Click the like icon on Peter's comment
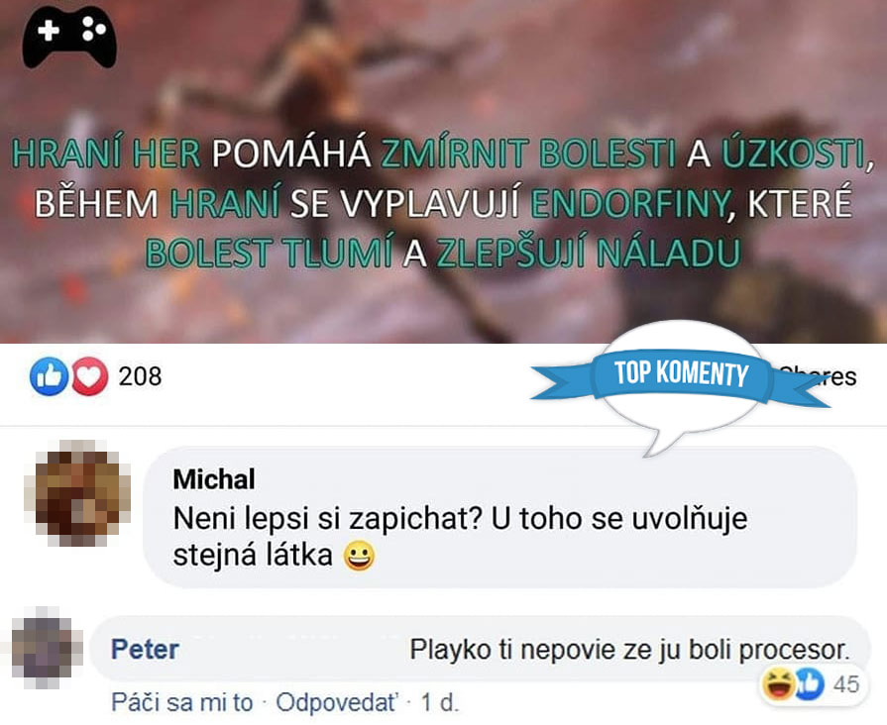Image resolution: width=887 pixels, height=725 pixels. 810,683
